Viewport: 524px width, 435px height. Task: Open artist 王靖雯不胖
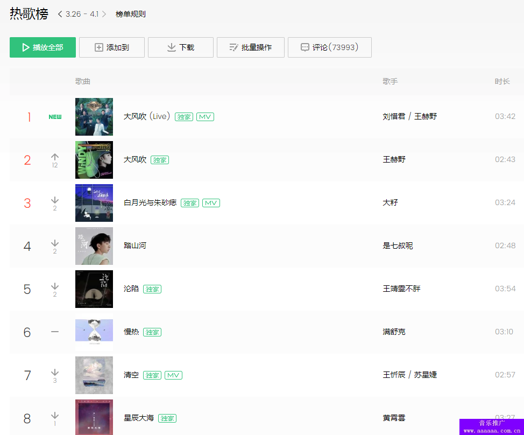coord(401,289)
